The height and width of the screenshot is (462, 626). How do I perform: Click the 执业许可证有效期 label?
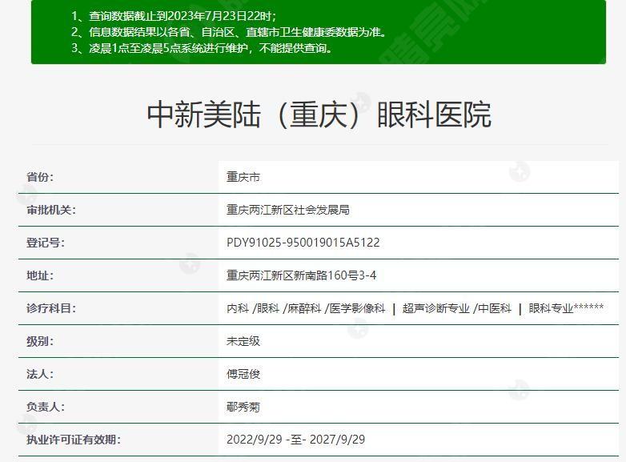click(74, 440)
